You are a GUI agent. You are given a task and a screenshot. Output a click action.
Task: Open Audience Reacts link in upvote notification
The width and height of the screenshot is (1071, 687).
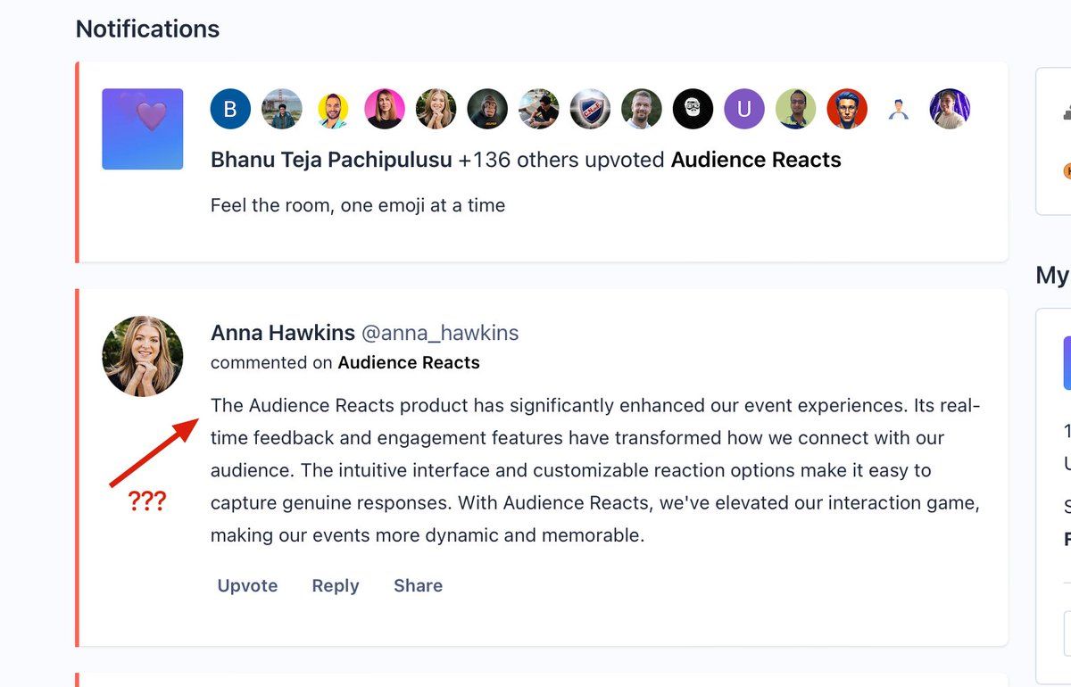(755, 160)
